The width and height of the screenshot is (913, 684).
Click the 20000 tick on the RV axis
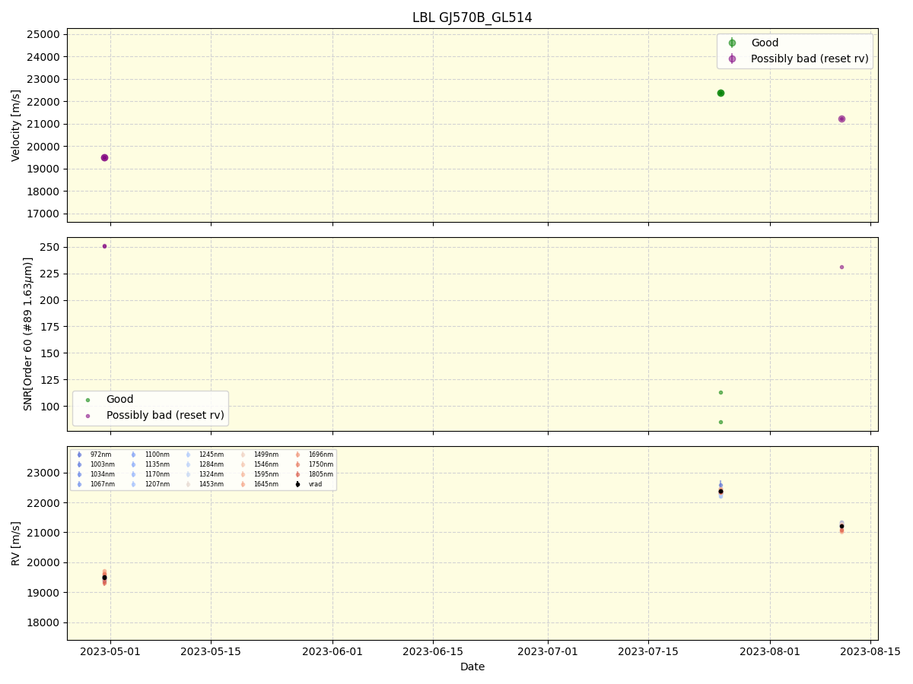(x=43, y=562)
